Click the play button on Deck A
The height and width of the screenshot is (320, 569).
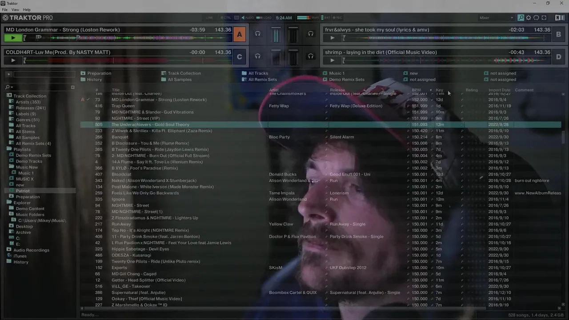(13, 38)
